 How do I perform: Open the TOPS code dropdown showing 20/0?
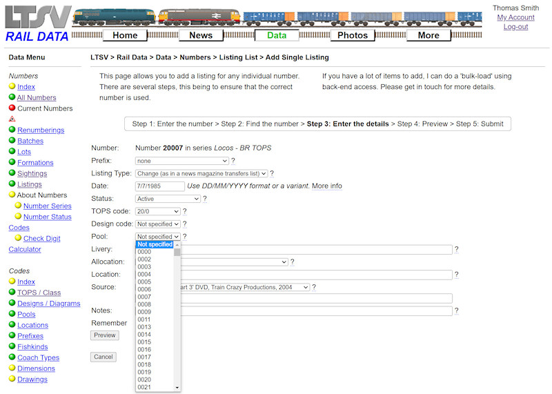pos(158,212)
